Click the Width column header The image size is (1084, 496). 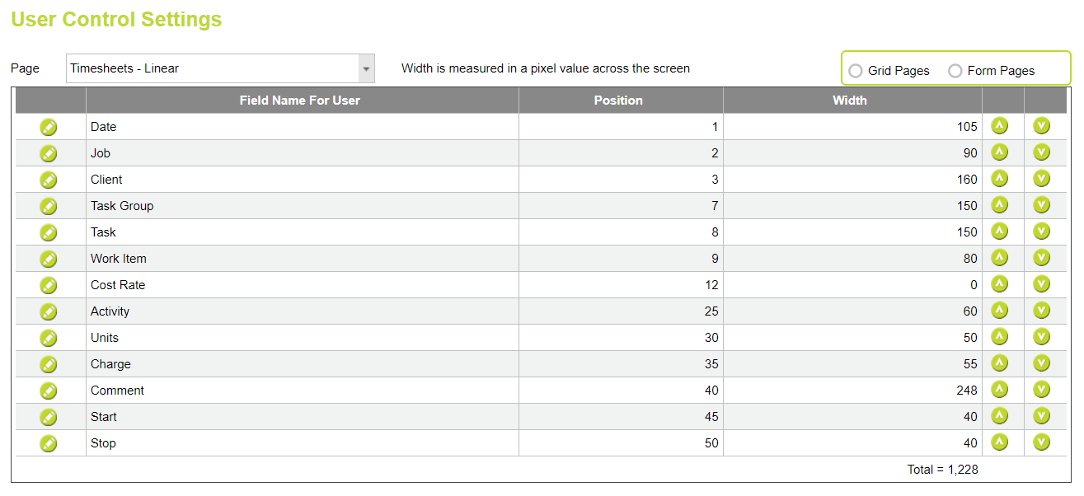point(850,100)
